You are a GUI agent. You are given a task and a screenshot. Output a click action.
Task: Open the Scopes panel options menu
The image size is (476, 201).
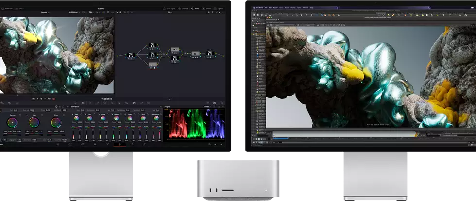(223, 107)
